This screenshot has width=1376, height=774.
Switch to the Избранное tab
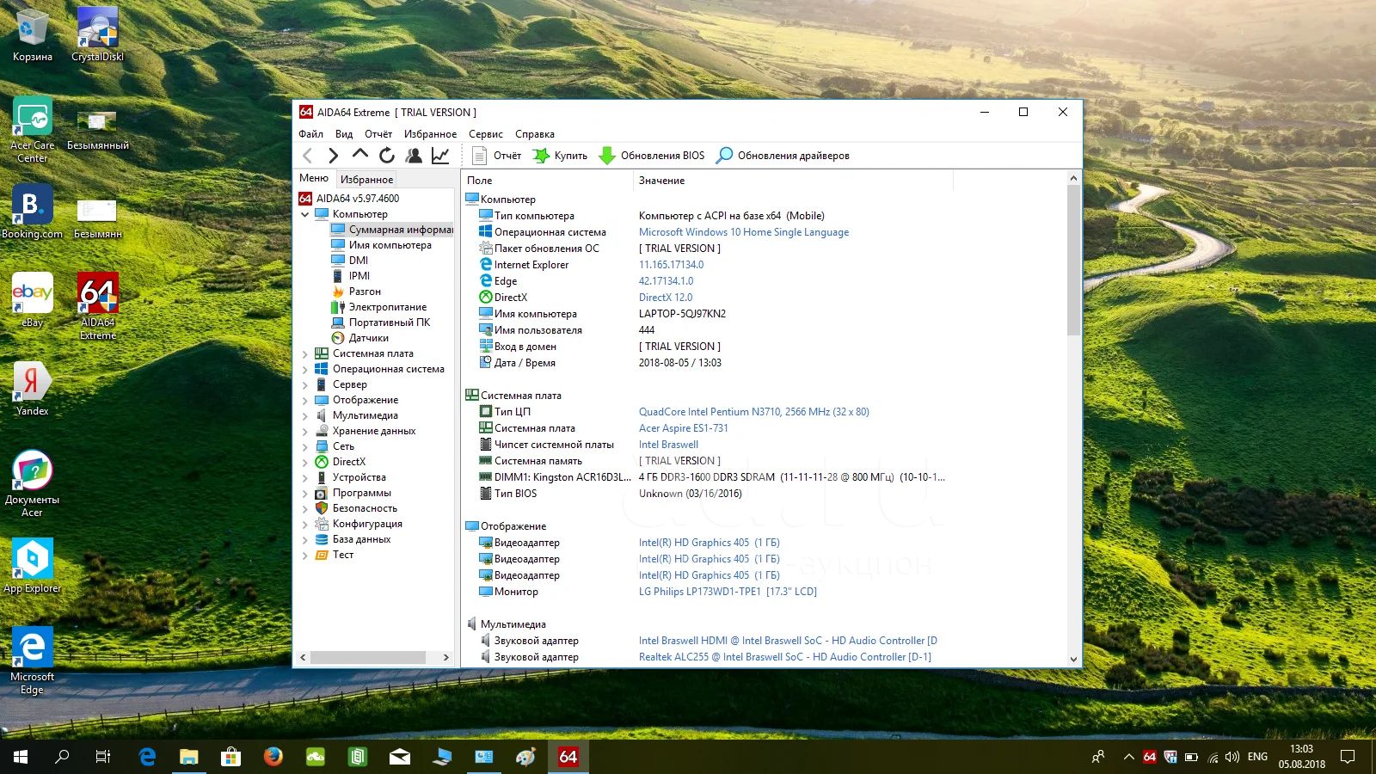[x=366, y=179]
